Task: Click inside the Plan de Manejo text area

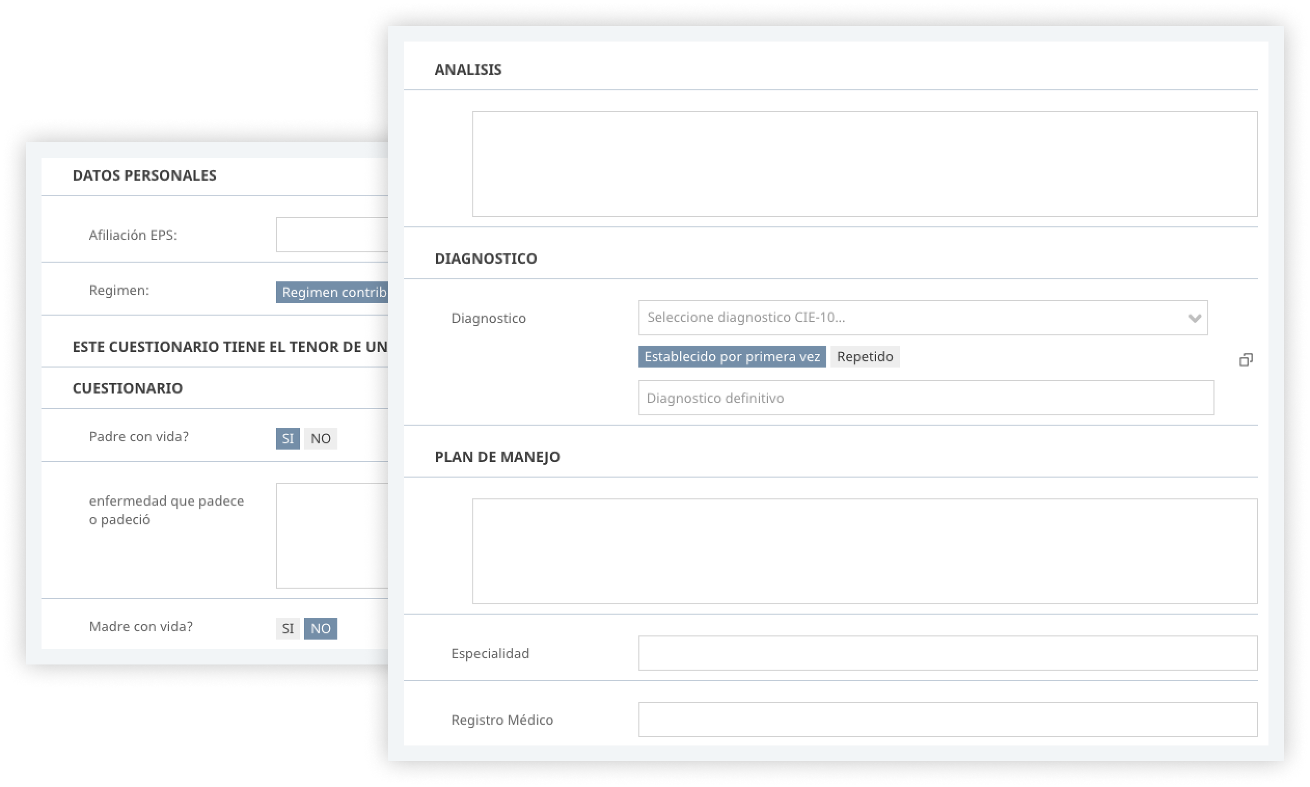Action: [865, 551]
